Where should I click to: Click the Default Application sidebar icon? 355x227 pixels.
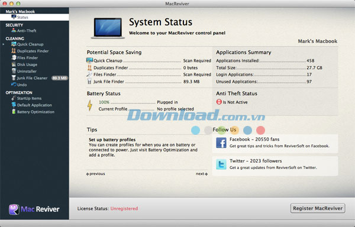pos(14,105)
